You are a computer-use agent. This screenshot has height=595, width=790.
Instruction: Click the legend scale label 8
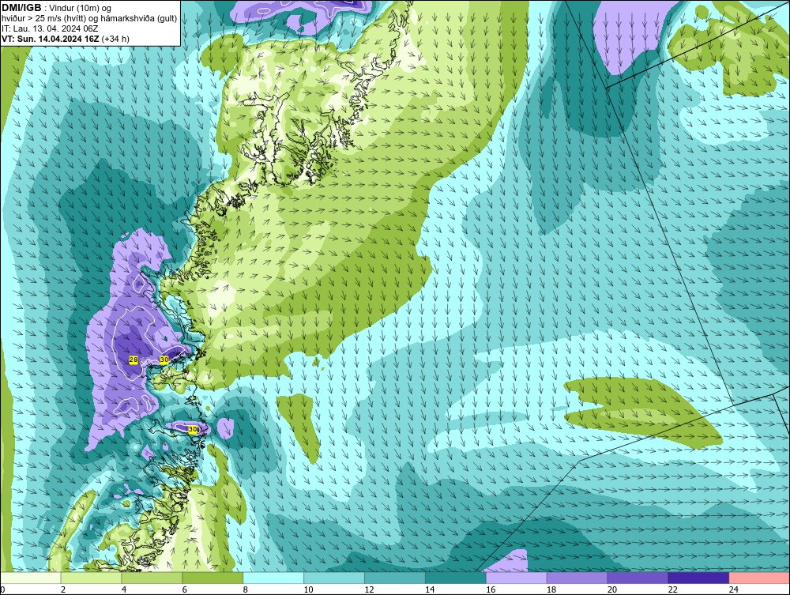point(246,590)
